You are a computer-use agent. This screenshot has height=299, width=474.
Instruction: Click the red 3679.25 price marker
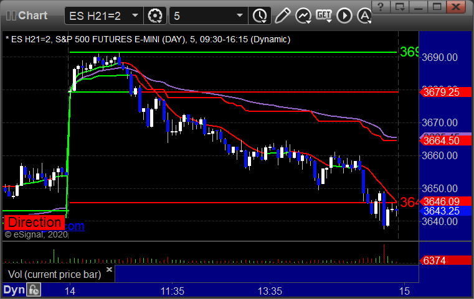click(445, 92)
